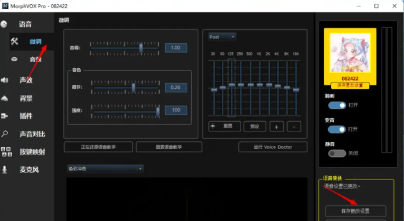Click the 强度 strength slider handle
The width and height of the screenshot is (404, 221).
tap(158, 112)
